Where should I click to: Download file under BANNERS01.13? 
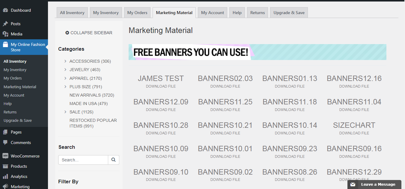click(290, 86)
